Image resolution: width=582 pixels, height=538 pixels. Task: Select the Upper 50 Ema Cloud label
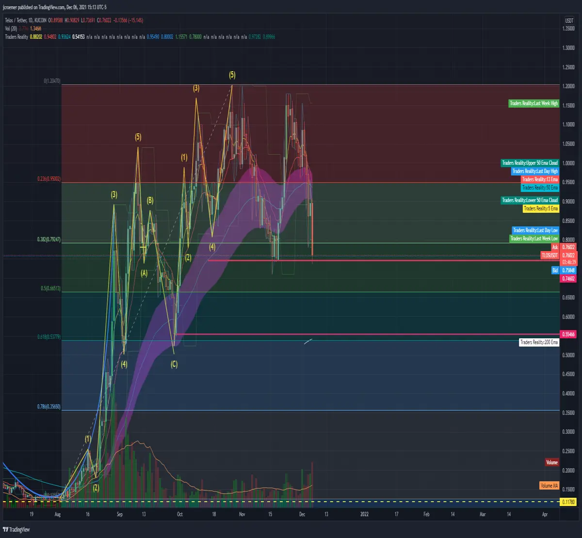(530, 163)
